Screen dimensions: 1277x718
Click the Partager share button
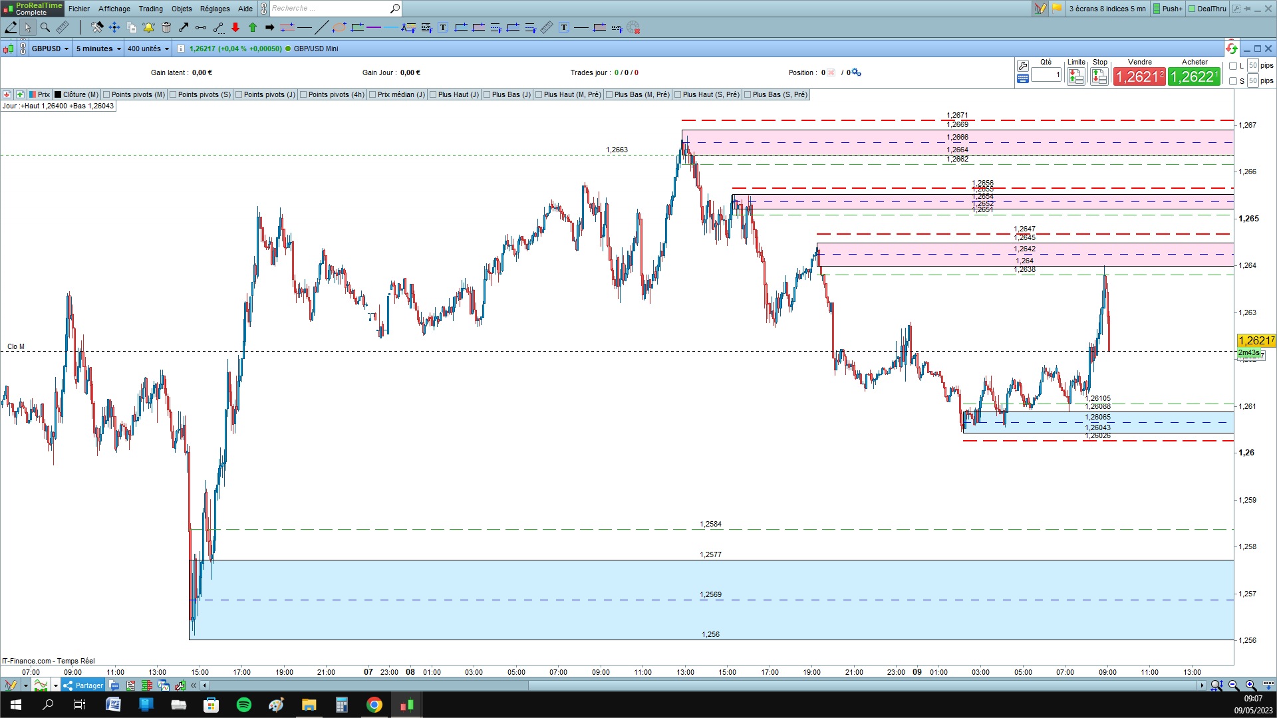[83, 685]
